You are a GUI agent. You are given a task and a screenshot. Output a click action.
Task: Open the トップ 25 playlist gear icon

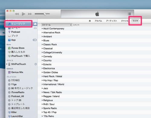point(9,100)
